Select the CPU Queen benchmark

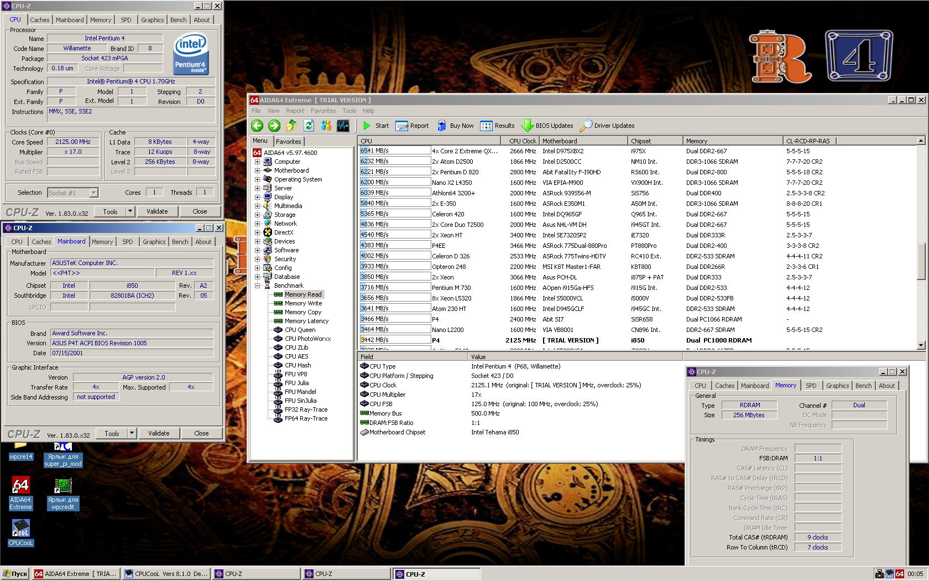coord(300,330)
